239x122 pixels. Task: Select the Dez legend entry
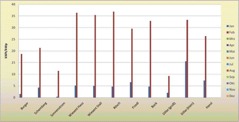(231, 96)
